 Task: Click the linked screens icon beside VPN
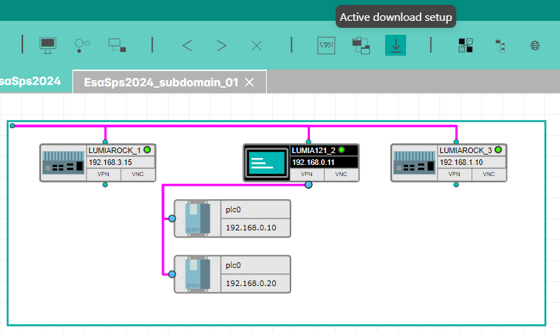click(x=361, y=45)
